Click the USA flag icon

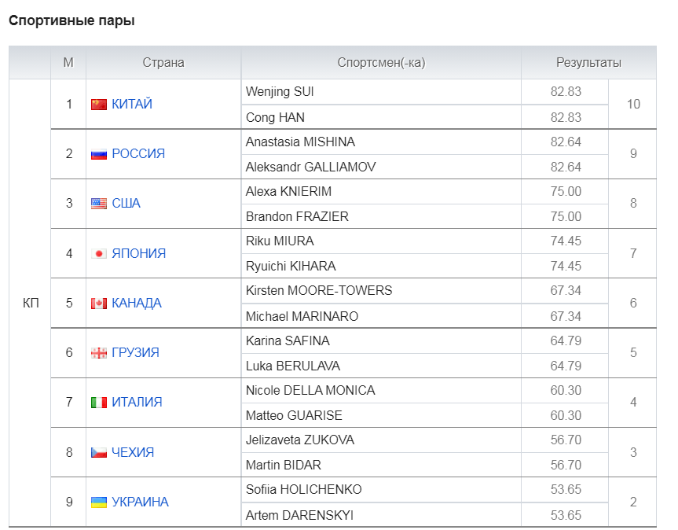98,204
